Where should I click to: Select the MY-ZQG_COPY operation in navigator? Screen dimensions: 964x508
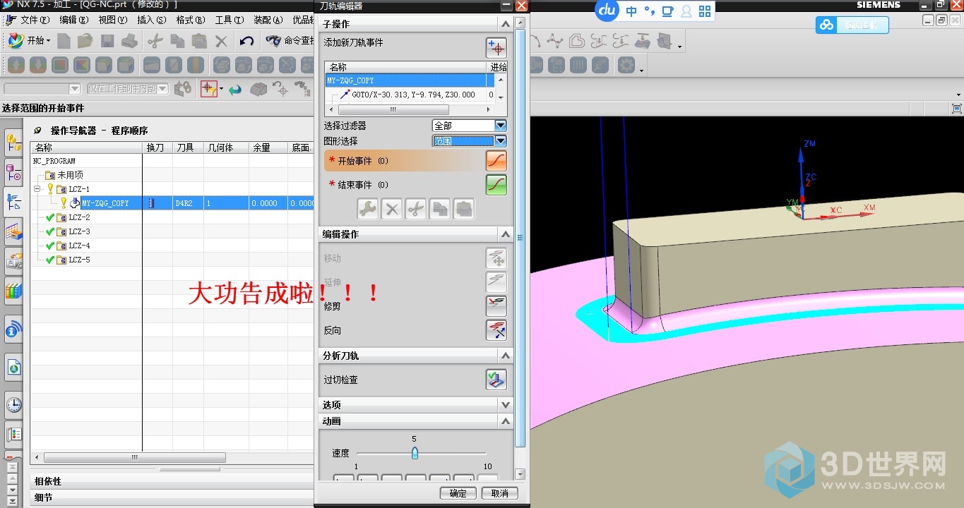[105, 203]
